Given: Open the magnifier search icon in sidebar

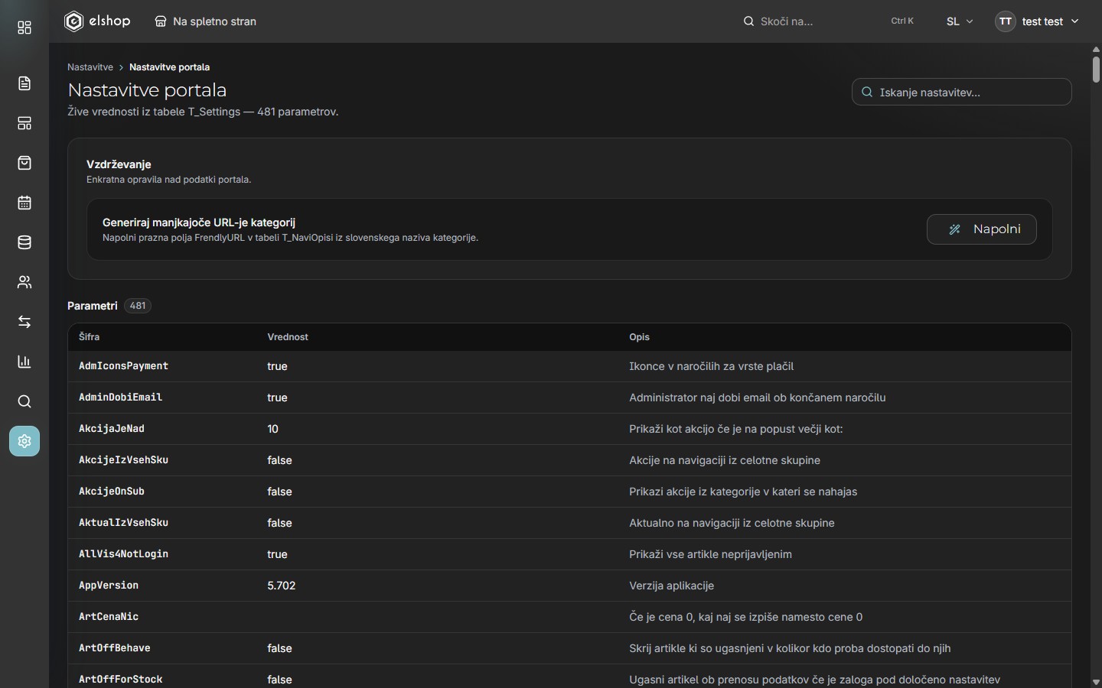Looking at the screenshot, I should tap(24, 401).
